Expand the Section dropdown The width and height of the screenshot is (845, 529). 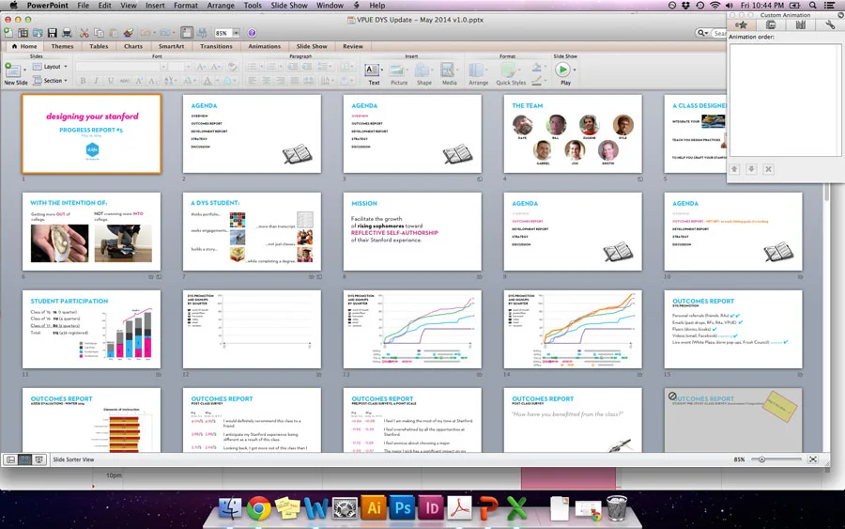(x=50, y=81)
